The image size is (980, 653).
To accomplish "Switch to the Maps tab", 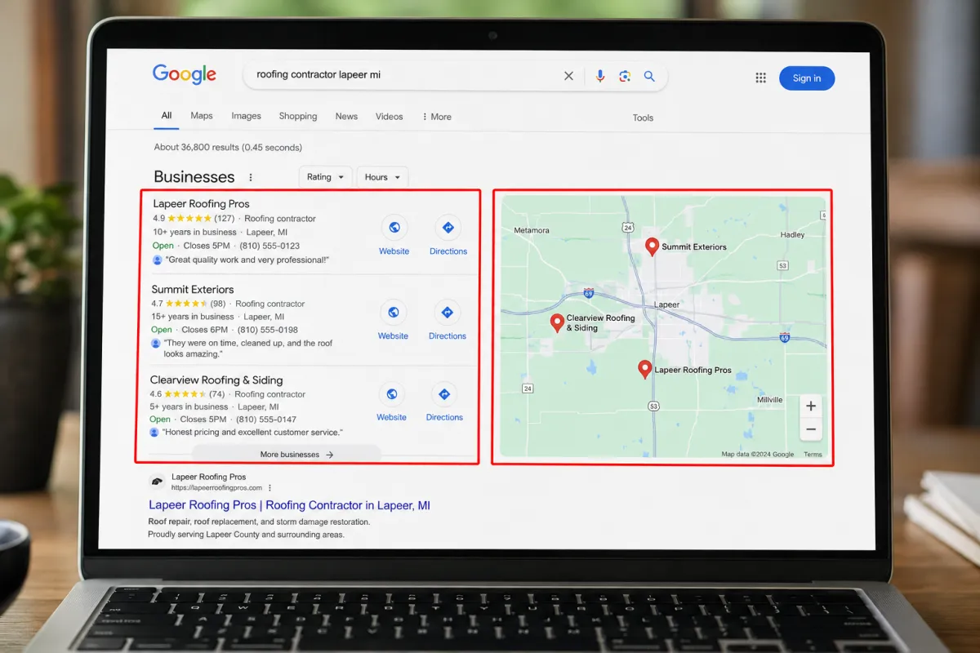I will pyautogui.click(x=202, y=116).
